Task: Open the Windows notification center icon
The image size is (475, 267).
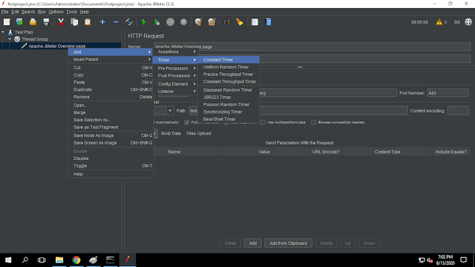Action: click(464, 260)
